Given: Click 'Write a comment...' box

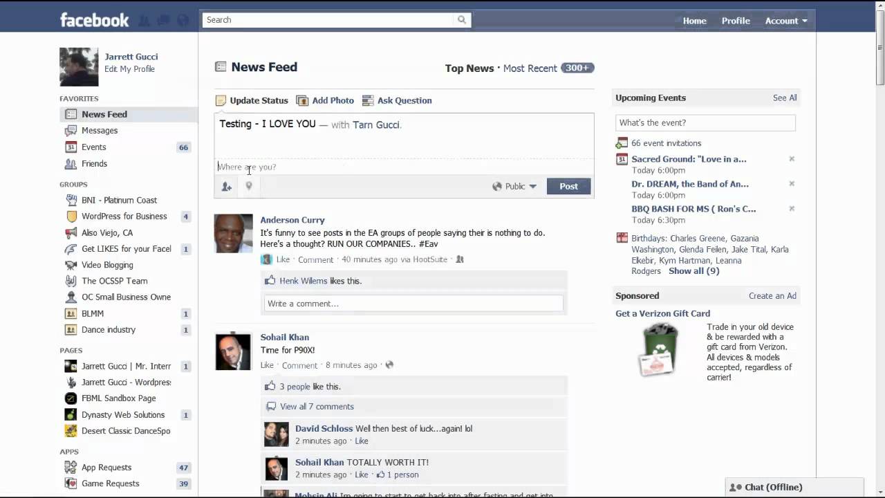Looking at the screenshot, I should tap(413, 304).
